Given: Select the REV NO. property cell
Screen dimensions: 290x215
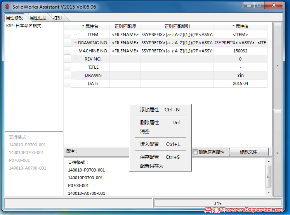Looking at the screenshot, I should pos(93,59).
